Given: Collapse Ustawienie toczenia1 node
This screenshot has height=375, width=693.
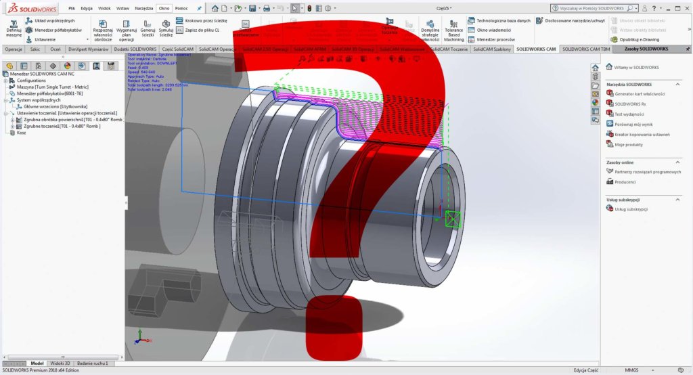Looking at the screenshot, I should [5, 113].
